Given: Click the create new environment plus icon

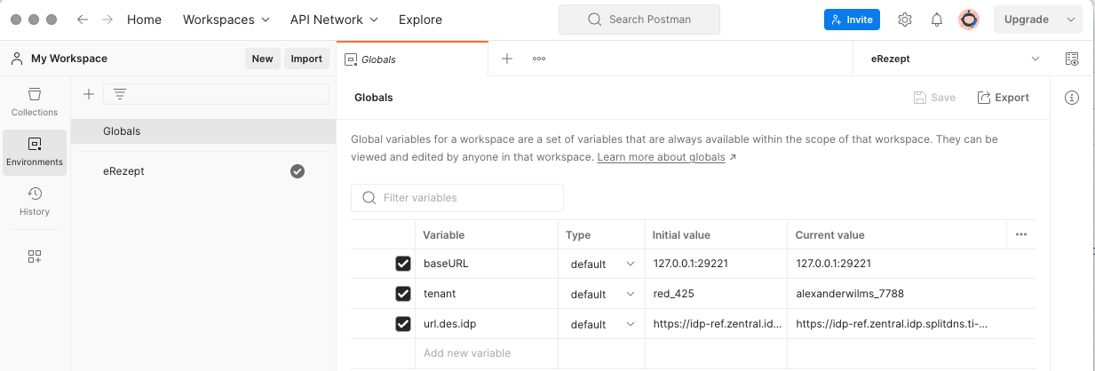Looking at the screenshot, I should pos(89,94).
